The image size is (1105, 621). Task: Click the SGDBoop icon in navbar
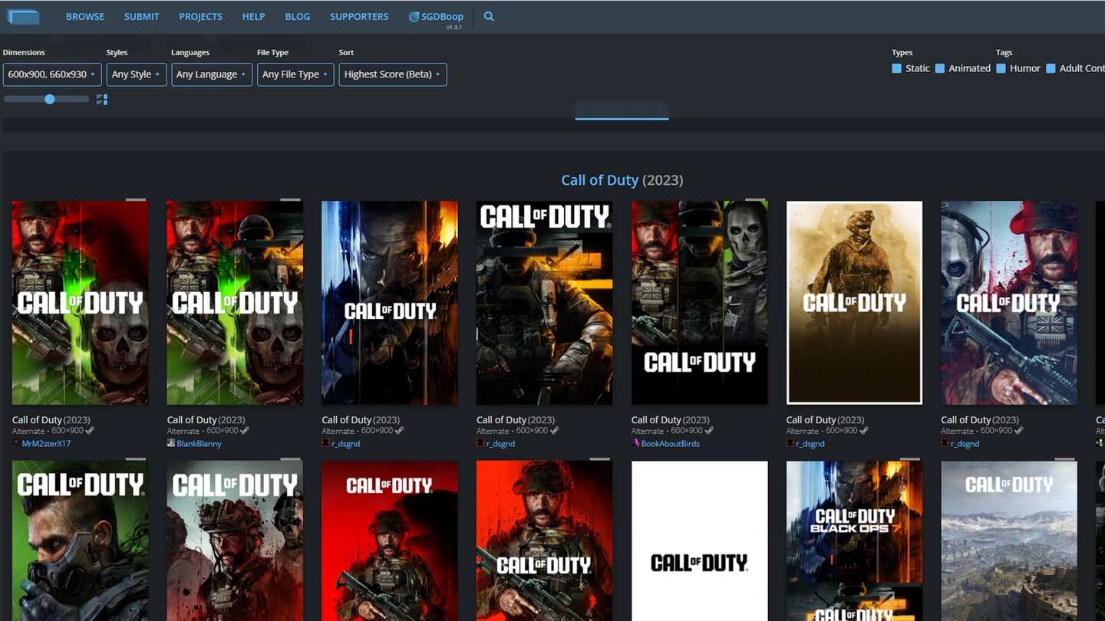414,17
